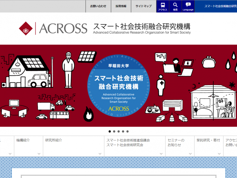Image resolution: width=237 pixels, height=178 pixels.
Task: Expand chevron of leftmost cut-off nav item
Action: tap(10, 154)
